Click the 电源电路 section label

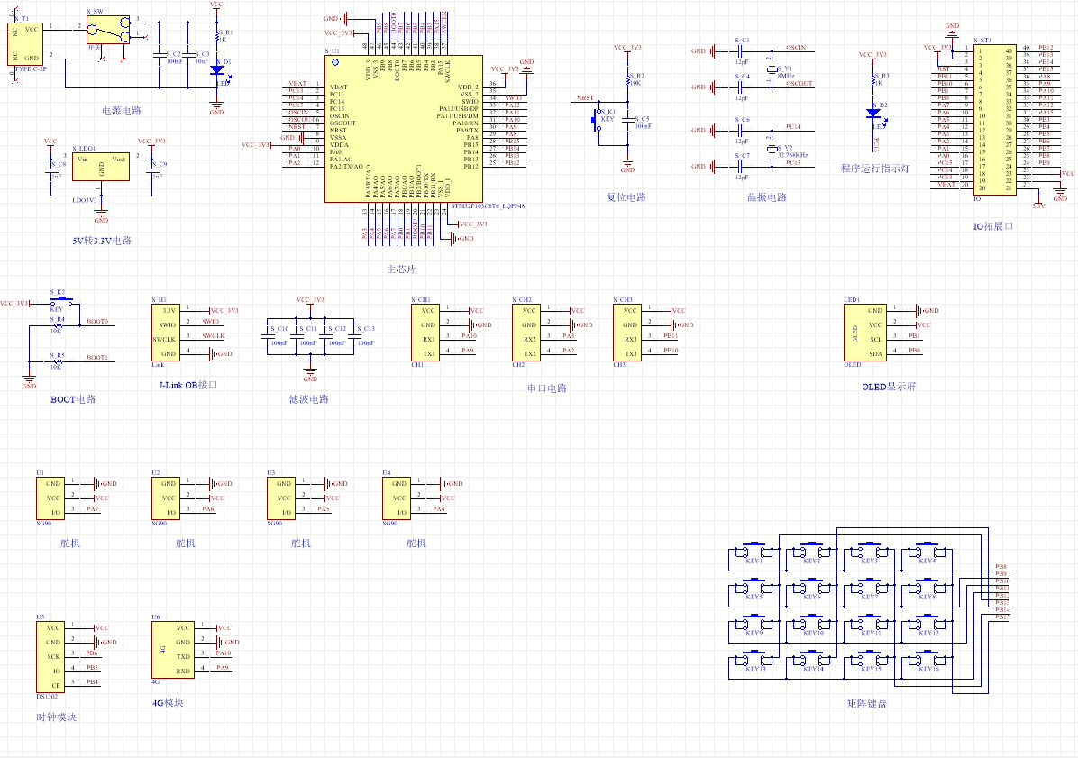coord(122,111)
